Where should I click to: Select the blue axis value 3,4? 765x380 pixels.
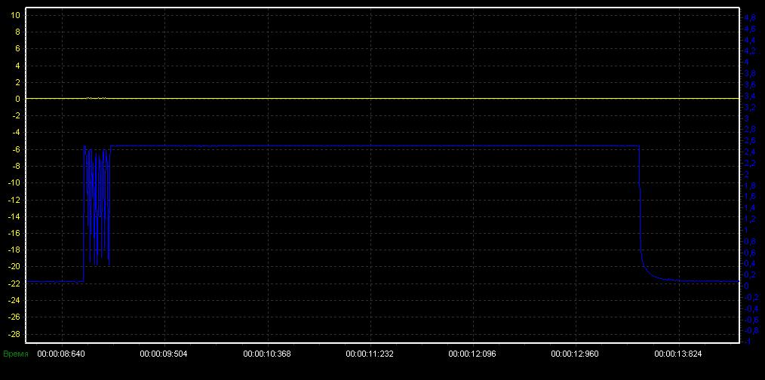coord(750,97)
